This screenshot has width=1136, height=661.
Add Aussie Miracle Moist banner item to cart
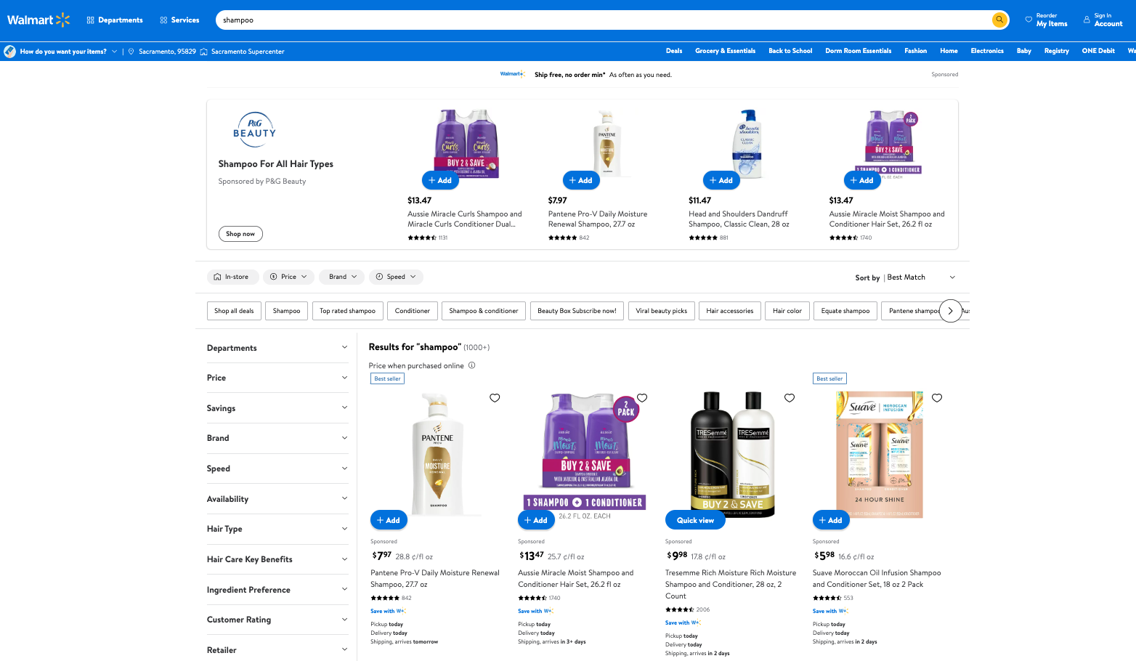tap(862, 180)
